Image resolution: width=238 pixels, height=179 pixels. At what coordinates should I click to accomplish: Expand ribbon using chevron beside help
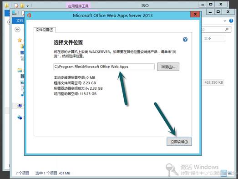tap(225, 21)
